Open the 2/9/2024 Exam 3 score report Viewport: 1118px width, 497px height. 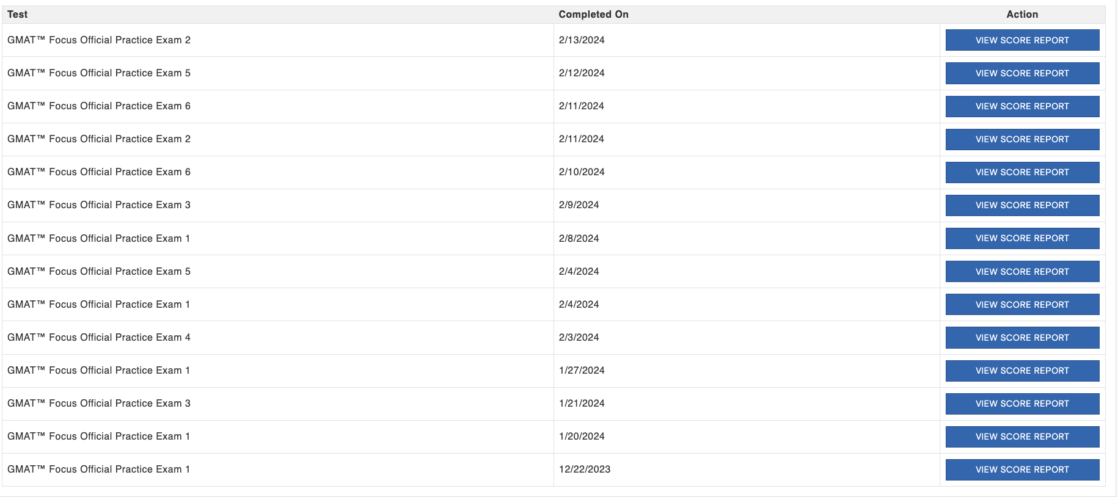tap(1022, 205)
